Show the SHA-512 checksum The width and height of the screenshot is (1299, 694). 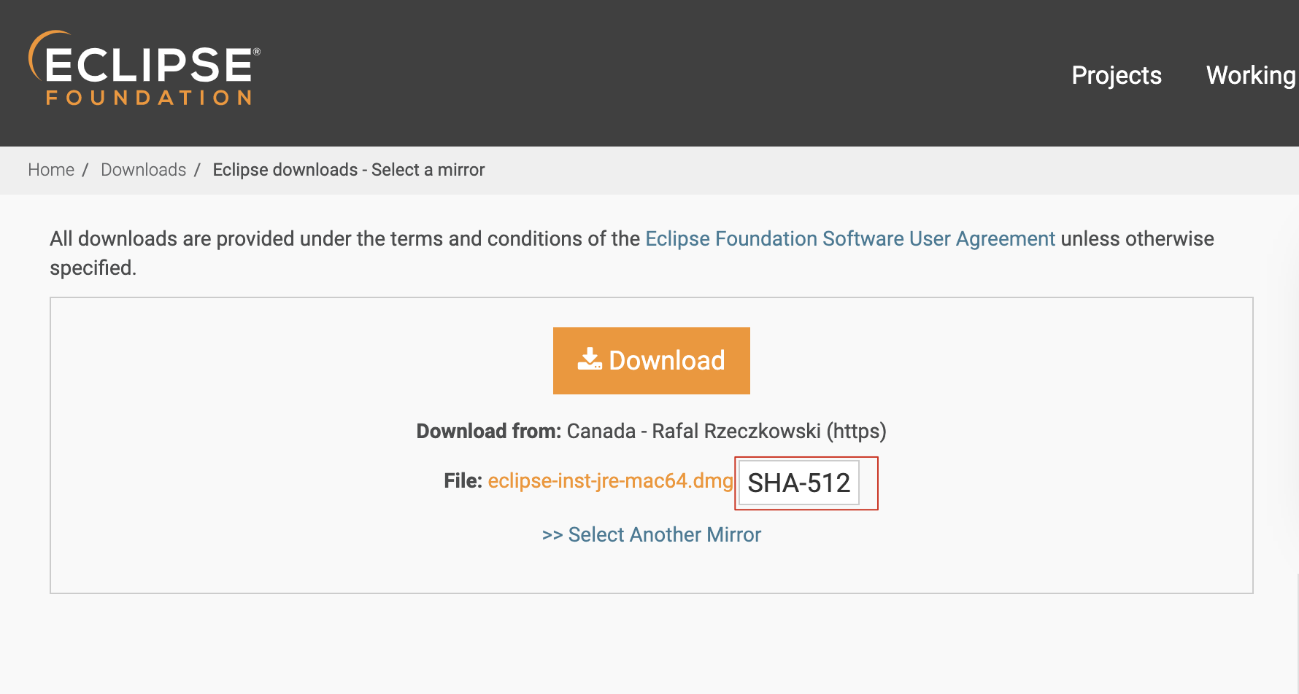[799, 483]
